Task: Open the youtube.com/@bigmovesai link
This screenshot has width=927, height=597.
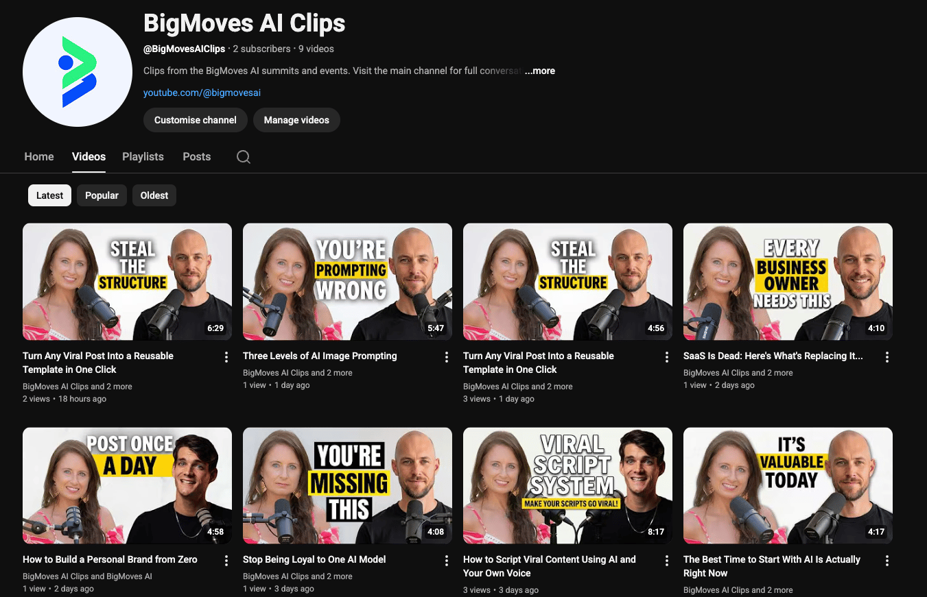Action: tap(202, 93)
